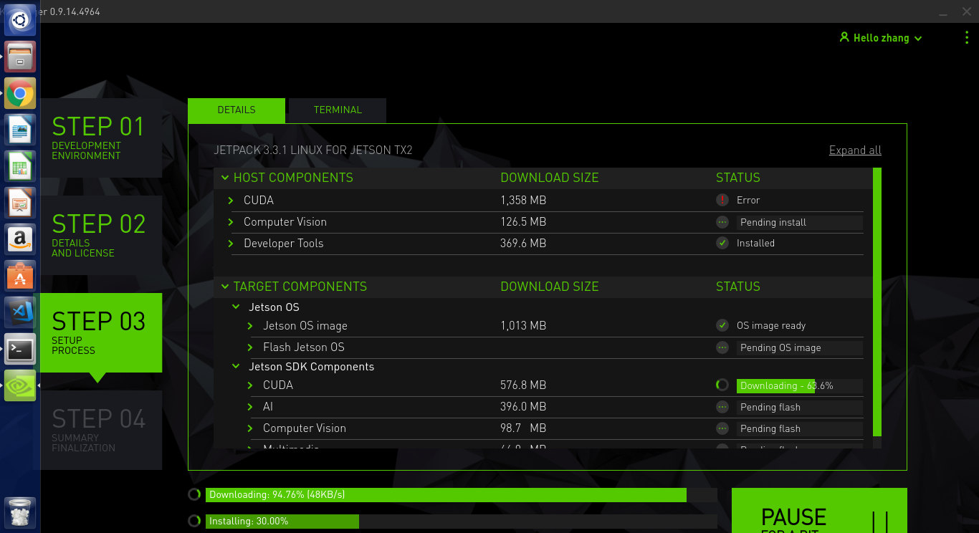This screenshot has width=979, height=533.
Task: Expand the host Computer Vision row
Action: [231, 222]
